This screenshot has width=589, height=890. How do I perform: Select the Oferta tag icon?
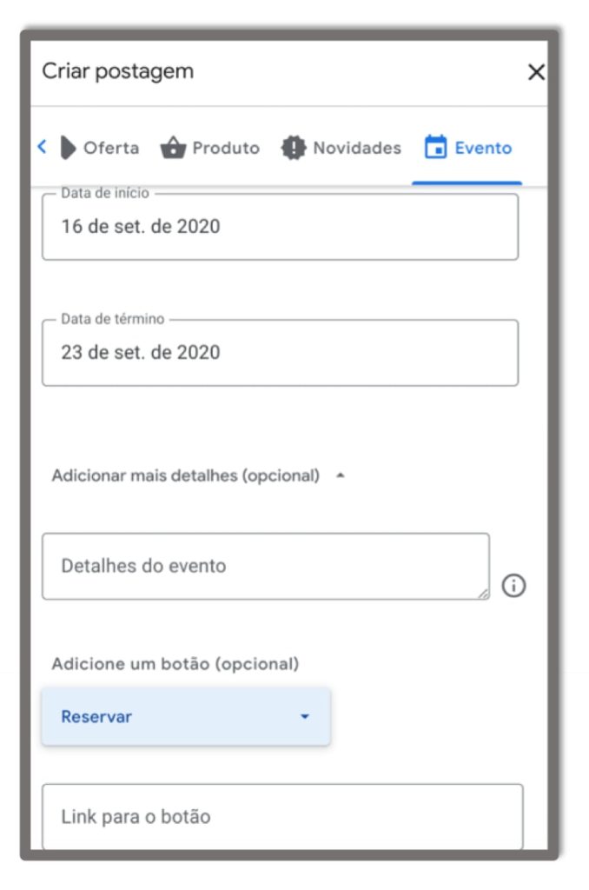pos(66,148)
